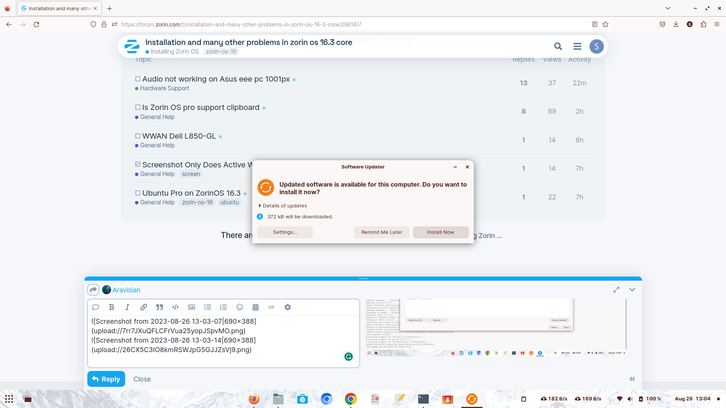This screenshot has width=726, height=408.
Task: Open Firefox extensions menu
Action: 703,24
